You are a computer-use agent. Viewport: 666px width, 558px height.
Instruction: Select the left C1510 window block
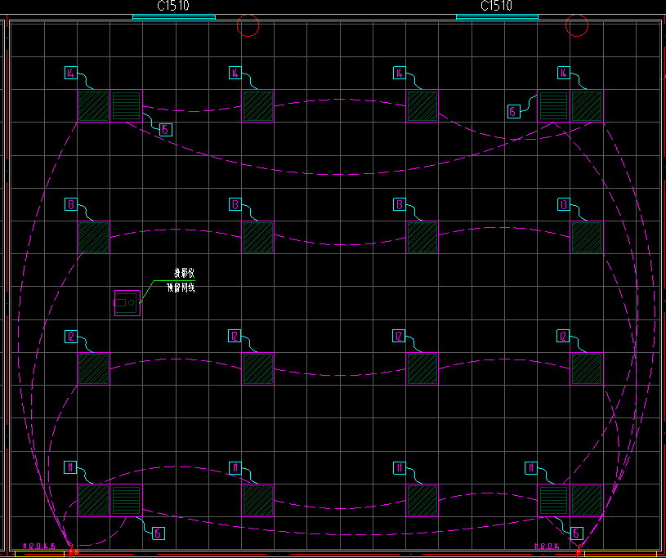174,17
